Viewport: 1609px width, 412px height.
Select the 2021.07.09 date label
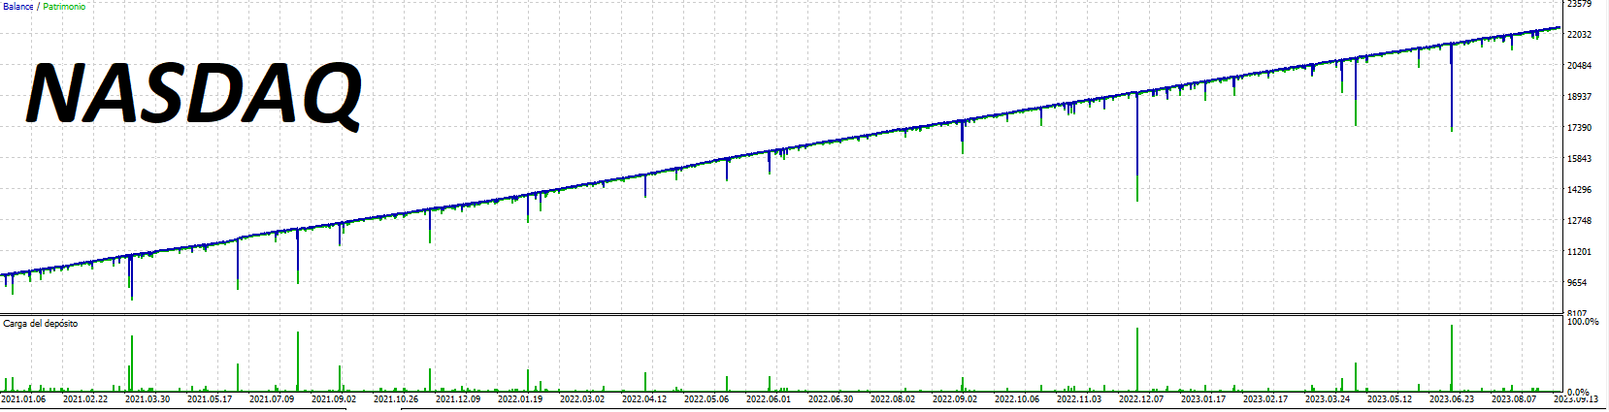tap(272, 398)
